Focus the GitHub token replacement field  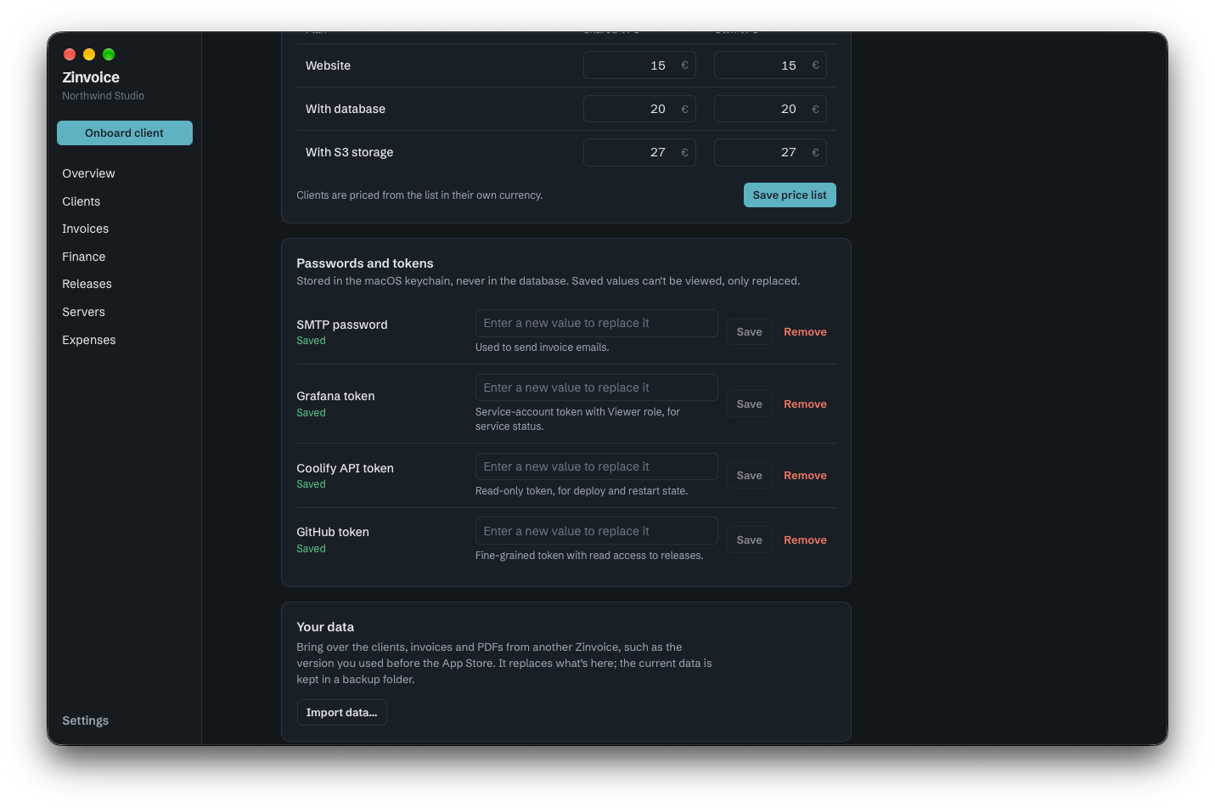pyautogui.click(x=596, y=531)
